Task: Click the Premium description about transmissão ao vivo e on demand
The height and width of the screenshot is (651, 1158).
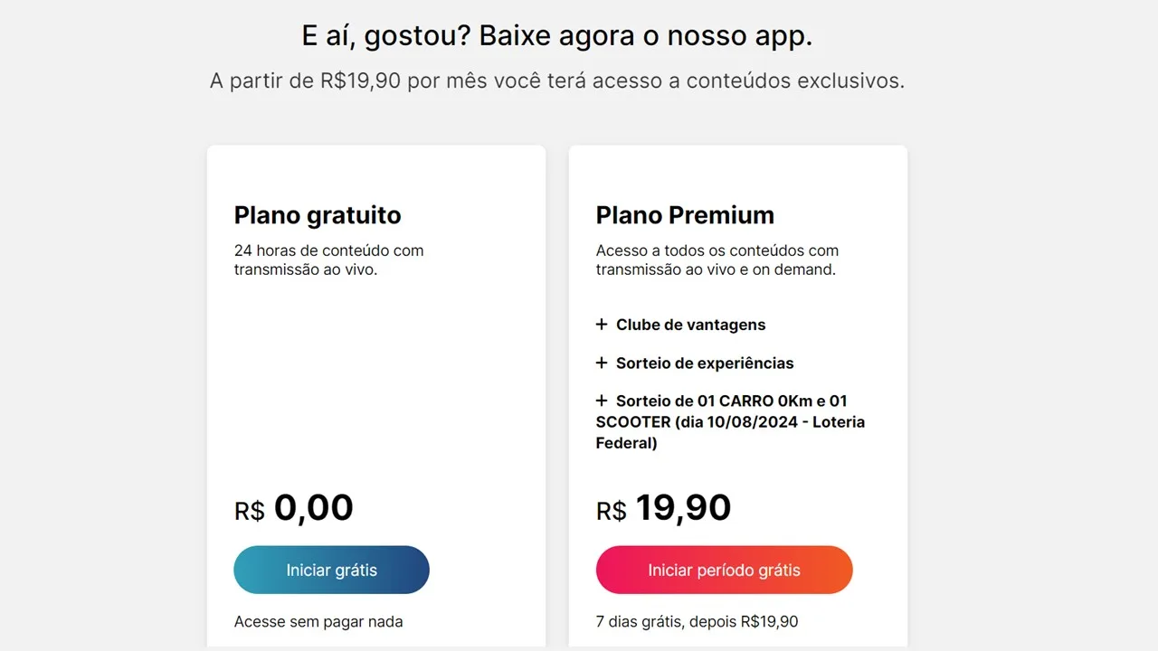Action: tap(717, 259)
